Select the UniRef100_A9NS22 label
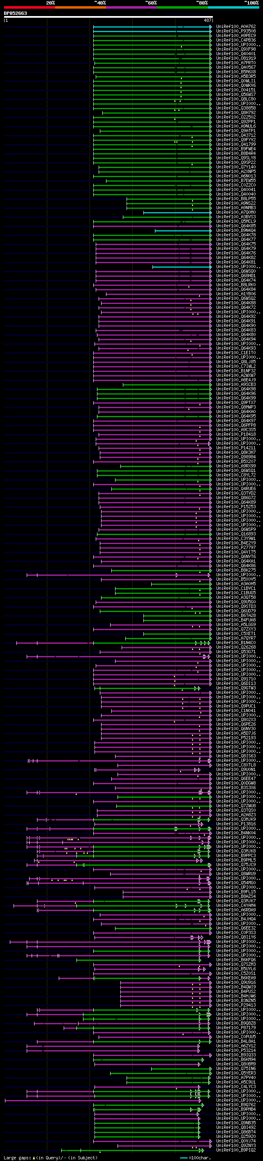 click(236, 203)
